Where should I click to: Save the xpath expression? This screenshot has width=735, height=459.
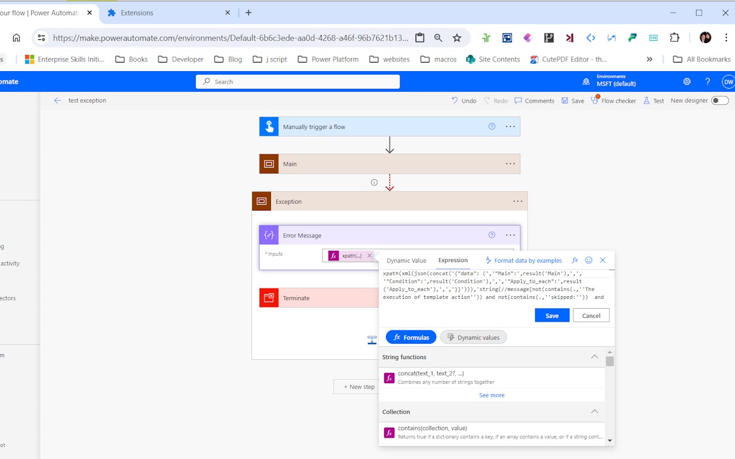point(552,316)
